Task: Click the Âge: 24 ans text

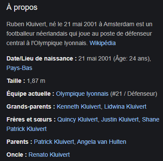Action: [131, 58]
